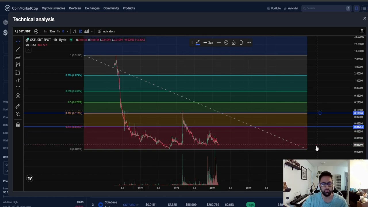Click the GSTUSDT SPOT chart legend title

click(48, 40)
